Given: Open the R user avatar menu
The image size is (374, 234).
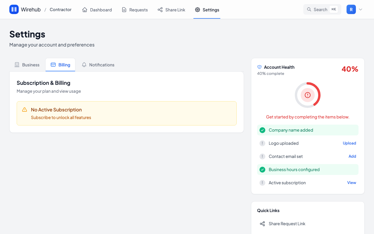Looking at the screenshot, I should pyautogui.click(x=351, y=9).
